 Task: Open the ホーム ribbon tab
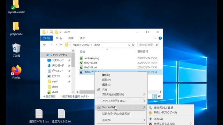59,38
